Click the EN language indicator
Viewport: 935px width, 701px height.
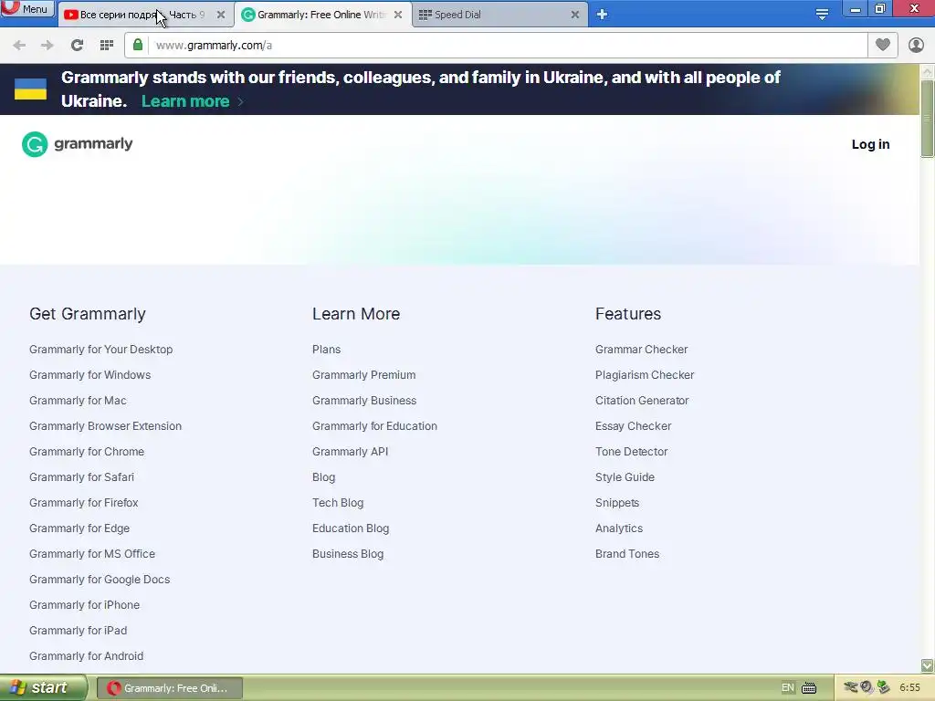click(788, 688)
